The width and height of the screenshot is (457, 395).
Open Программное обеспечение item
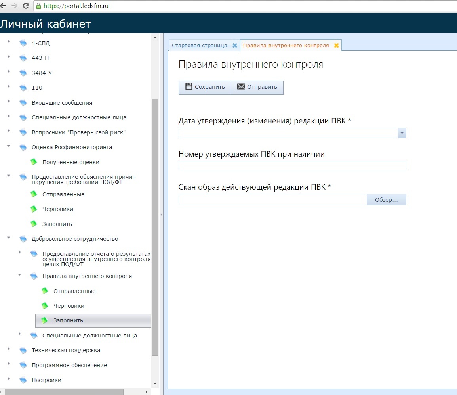(69, 365)
